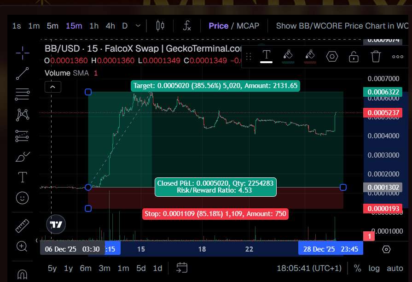Toggle lock on the selected drawing
Screen dimensions: 412x282
click(354, 57)
